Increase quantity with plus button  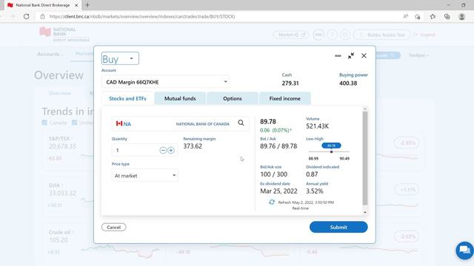click(x=171, y=150)
